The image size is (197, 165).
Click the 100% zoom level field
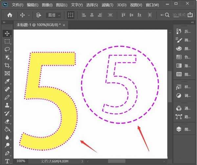pyautogui.click(x=21, y=161)
